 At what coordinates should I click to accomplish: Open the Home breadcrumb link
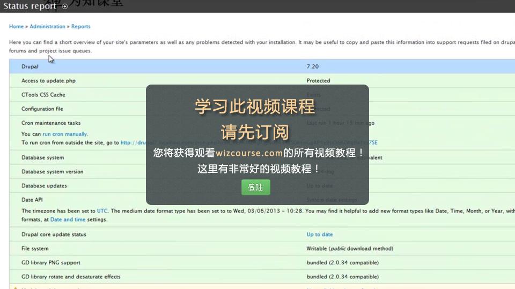(x=17, y=27)
